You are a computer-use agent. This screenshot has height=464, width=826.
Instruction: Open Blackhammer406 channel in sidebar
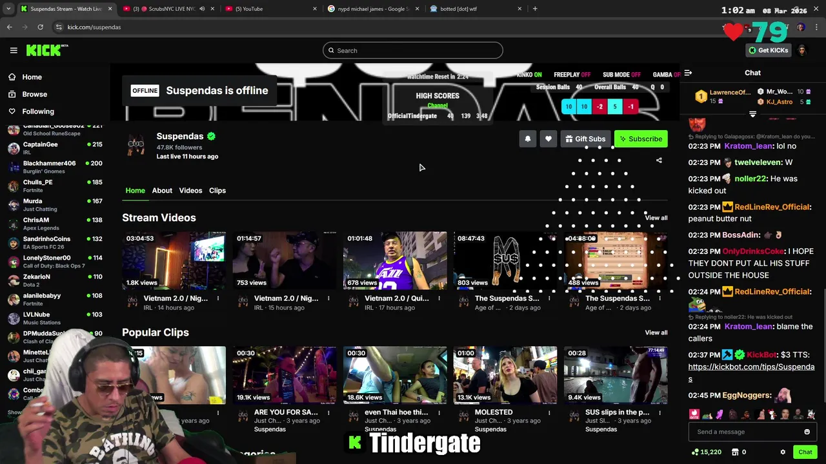(x=55, y=167)
